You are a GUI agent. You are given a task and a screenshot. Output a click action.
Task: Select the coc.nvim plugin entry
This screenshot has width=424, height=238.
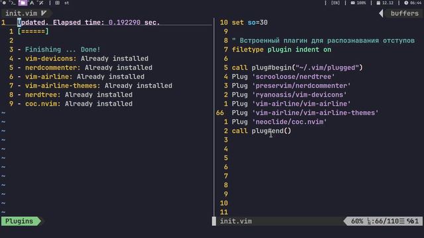coord(75,104)
